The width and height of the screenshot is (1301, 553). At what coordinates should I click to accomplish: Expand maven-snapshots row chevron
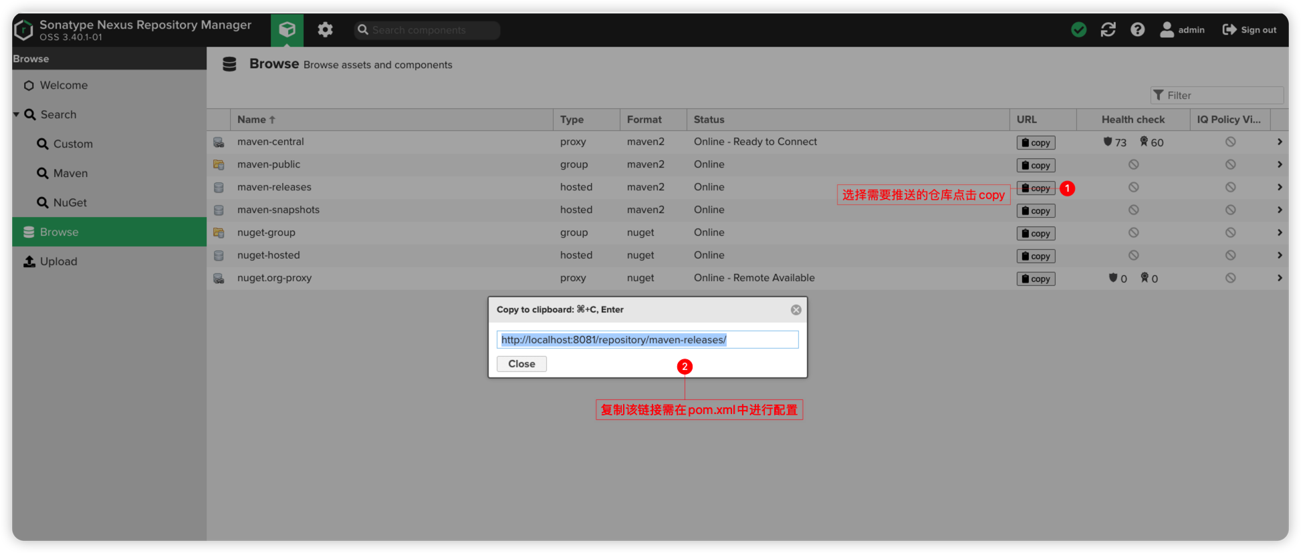tap(1279, 210)
